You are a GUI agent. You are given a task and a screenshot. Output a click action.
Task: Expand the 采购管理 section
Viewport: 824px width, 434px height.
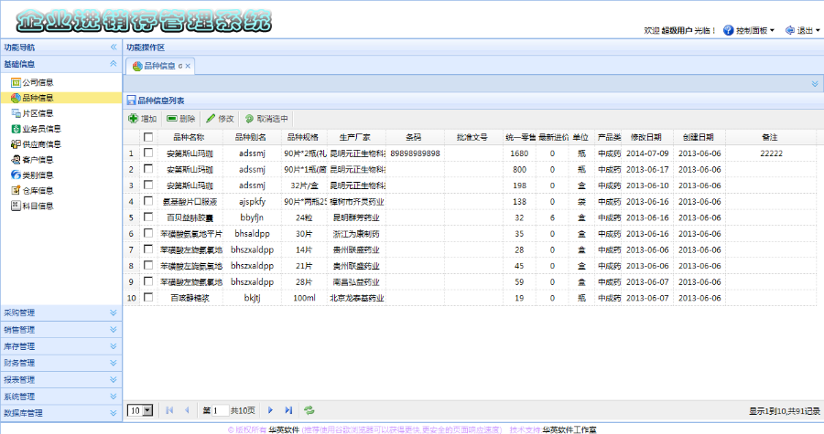(114, 312)
